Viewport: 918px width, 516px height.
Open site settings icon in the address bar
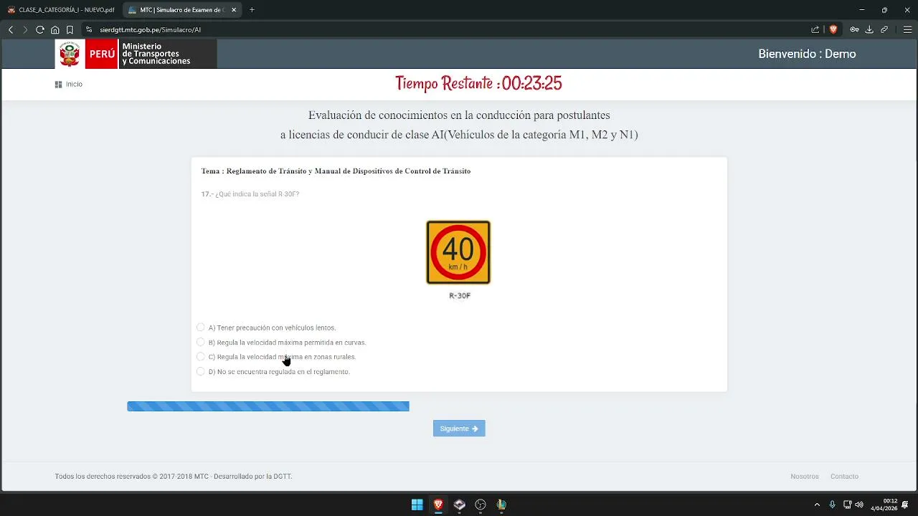89,29
